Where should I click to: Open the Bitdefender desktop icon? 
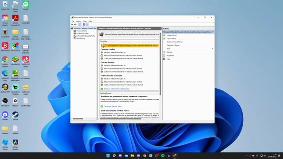click(x=5, y=47)
